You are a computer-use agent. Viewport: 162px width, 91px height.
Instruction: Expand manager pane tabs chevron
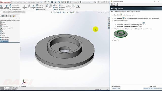[x=19, y=16]
